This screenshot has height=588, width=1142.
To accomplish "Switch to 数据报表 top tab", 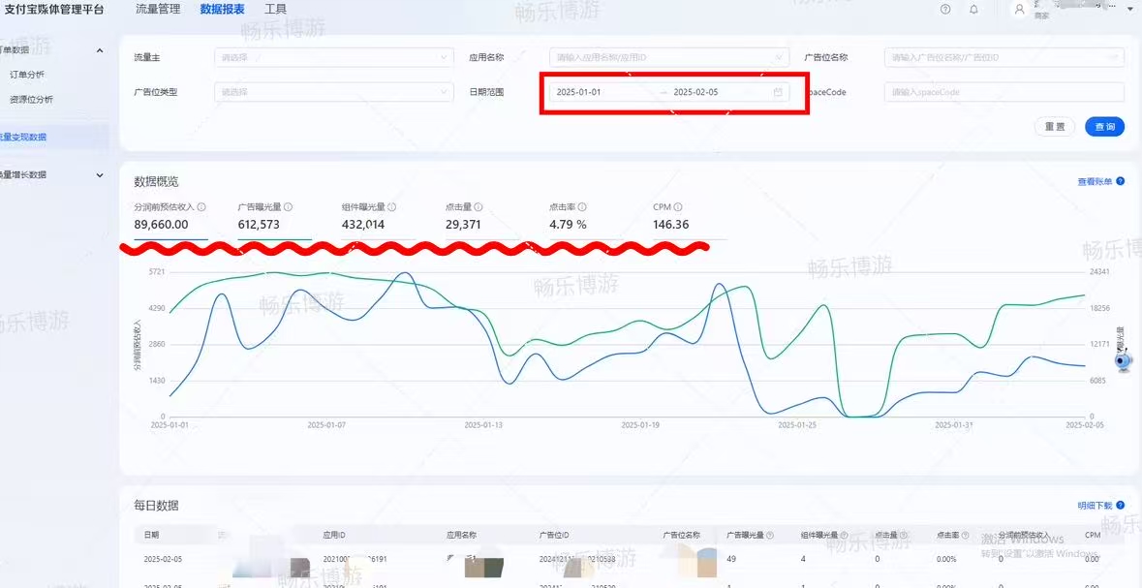I will pos(222,10).
